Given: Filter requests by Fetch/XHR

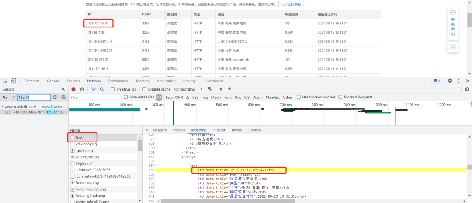Looking at the screenshot, I should [x=174, y=98].
